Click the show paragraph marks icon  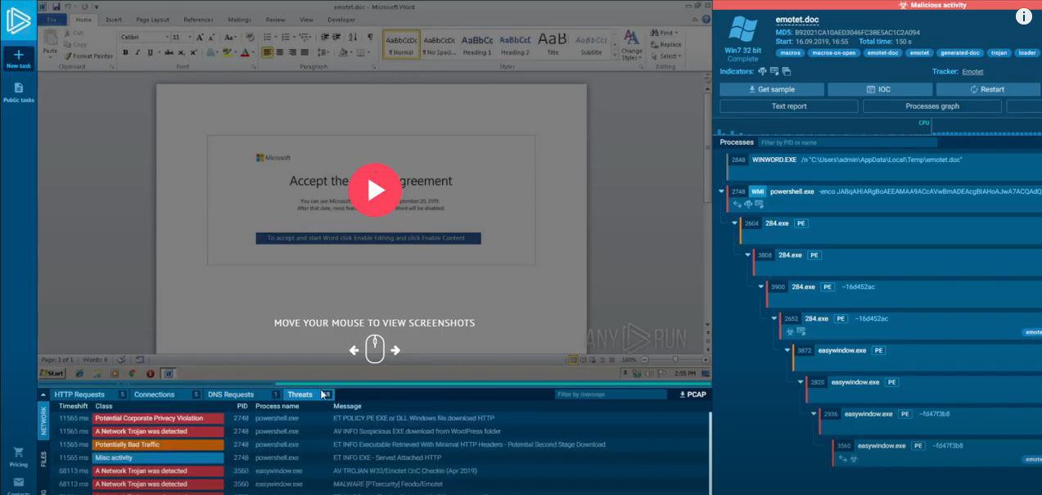[x=370, y=38]
